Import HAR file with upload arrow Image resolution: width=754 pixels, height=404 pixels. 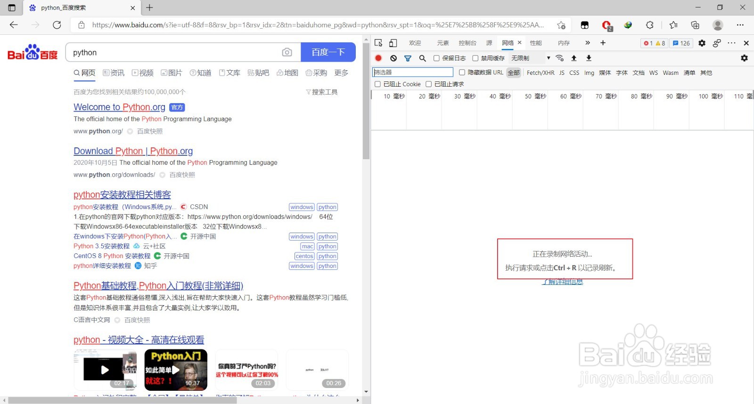[x=574, y=58]
